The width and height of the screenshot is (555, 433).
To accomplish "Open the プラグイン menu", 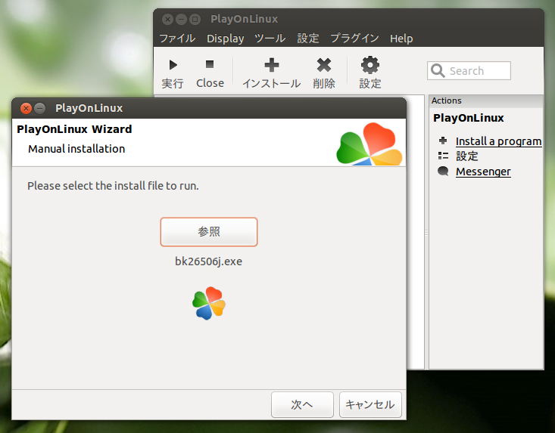I will tap(354, 38).
